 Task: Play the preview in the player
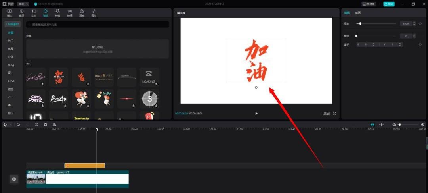click(x=256, y=114)
